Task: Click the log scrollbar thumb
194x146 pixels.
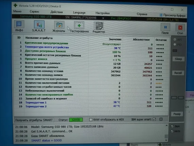Action: (x=166, y=136)
